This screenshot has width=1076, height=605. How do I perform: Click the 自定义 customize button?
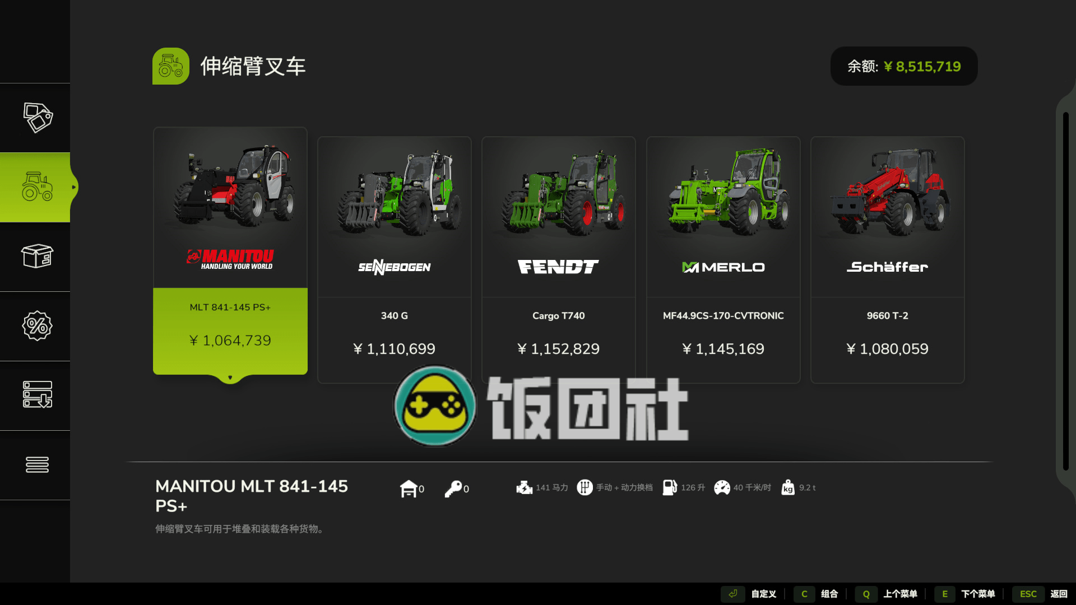[763, 594]
